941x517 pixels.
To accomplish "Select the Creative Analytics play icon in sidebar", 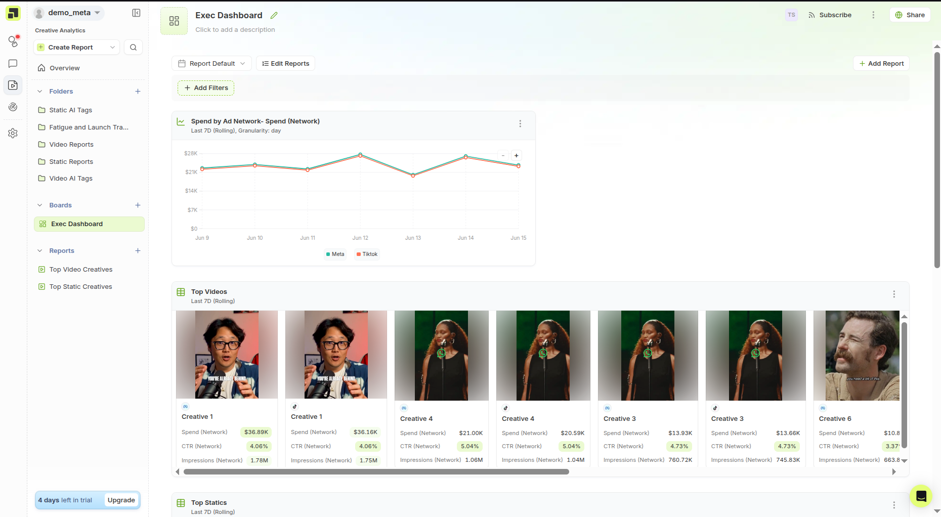I will pyautogui.click(x=13, y=85).
